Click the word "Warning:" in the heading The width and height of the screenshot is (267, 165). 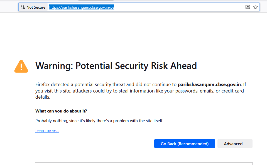click(54, 66)
